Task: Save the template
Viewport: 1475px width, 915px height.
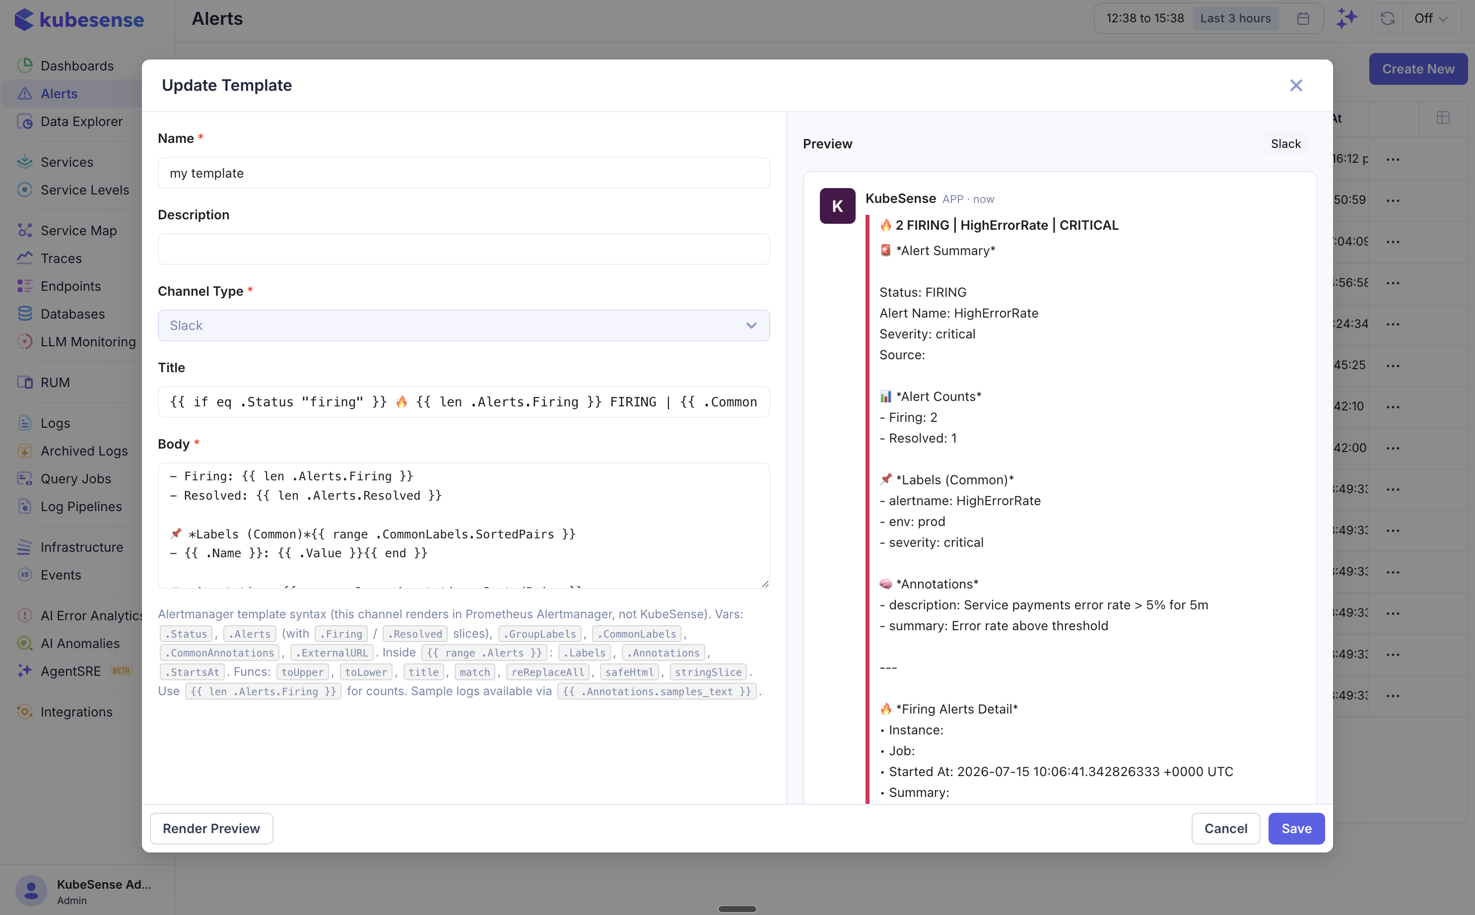Action: pyautogui.click(x=1296, y=828)
